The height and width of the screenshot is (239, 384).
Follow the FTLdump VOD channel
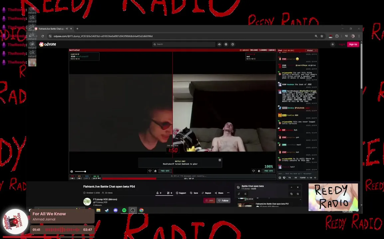(223, 200)
